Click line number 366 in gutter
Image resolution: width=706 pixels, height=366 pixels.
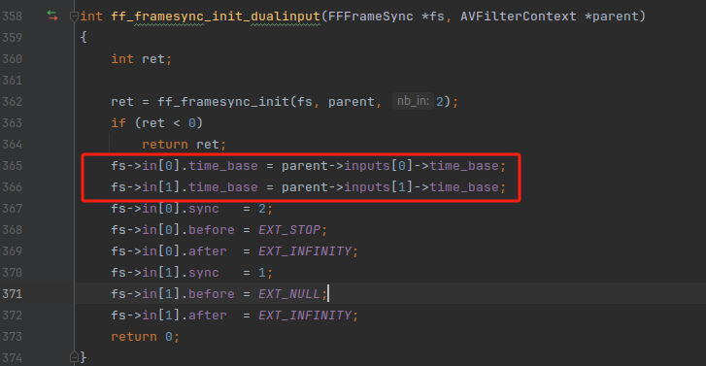[x=13, y=186]
